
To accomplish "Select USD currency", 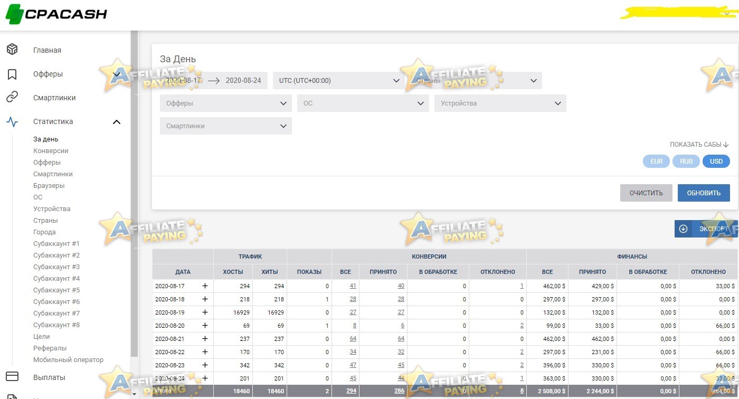I will click(x=716, y=161).
